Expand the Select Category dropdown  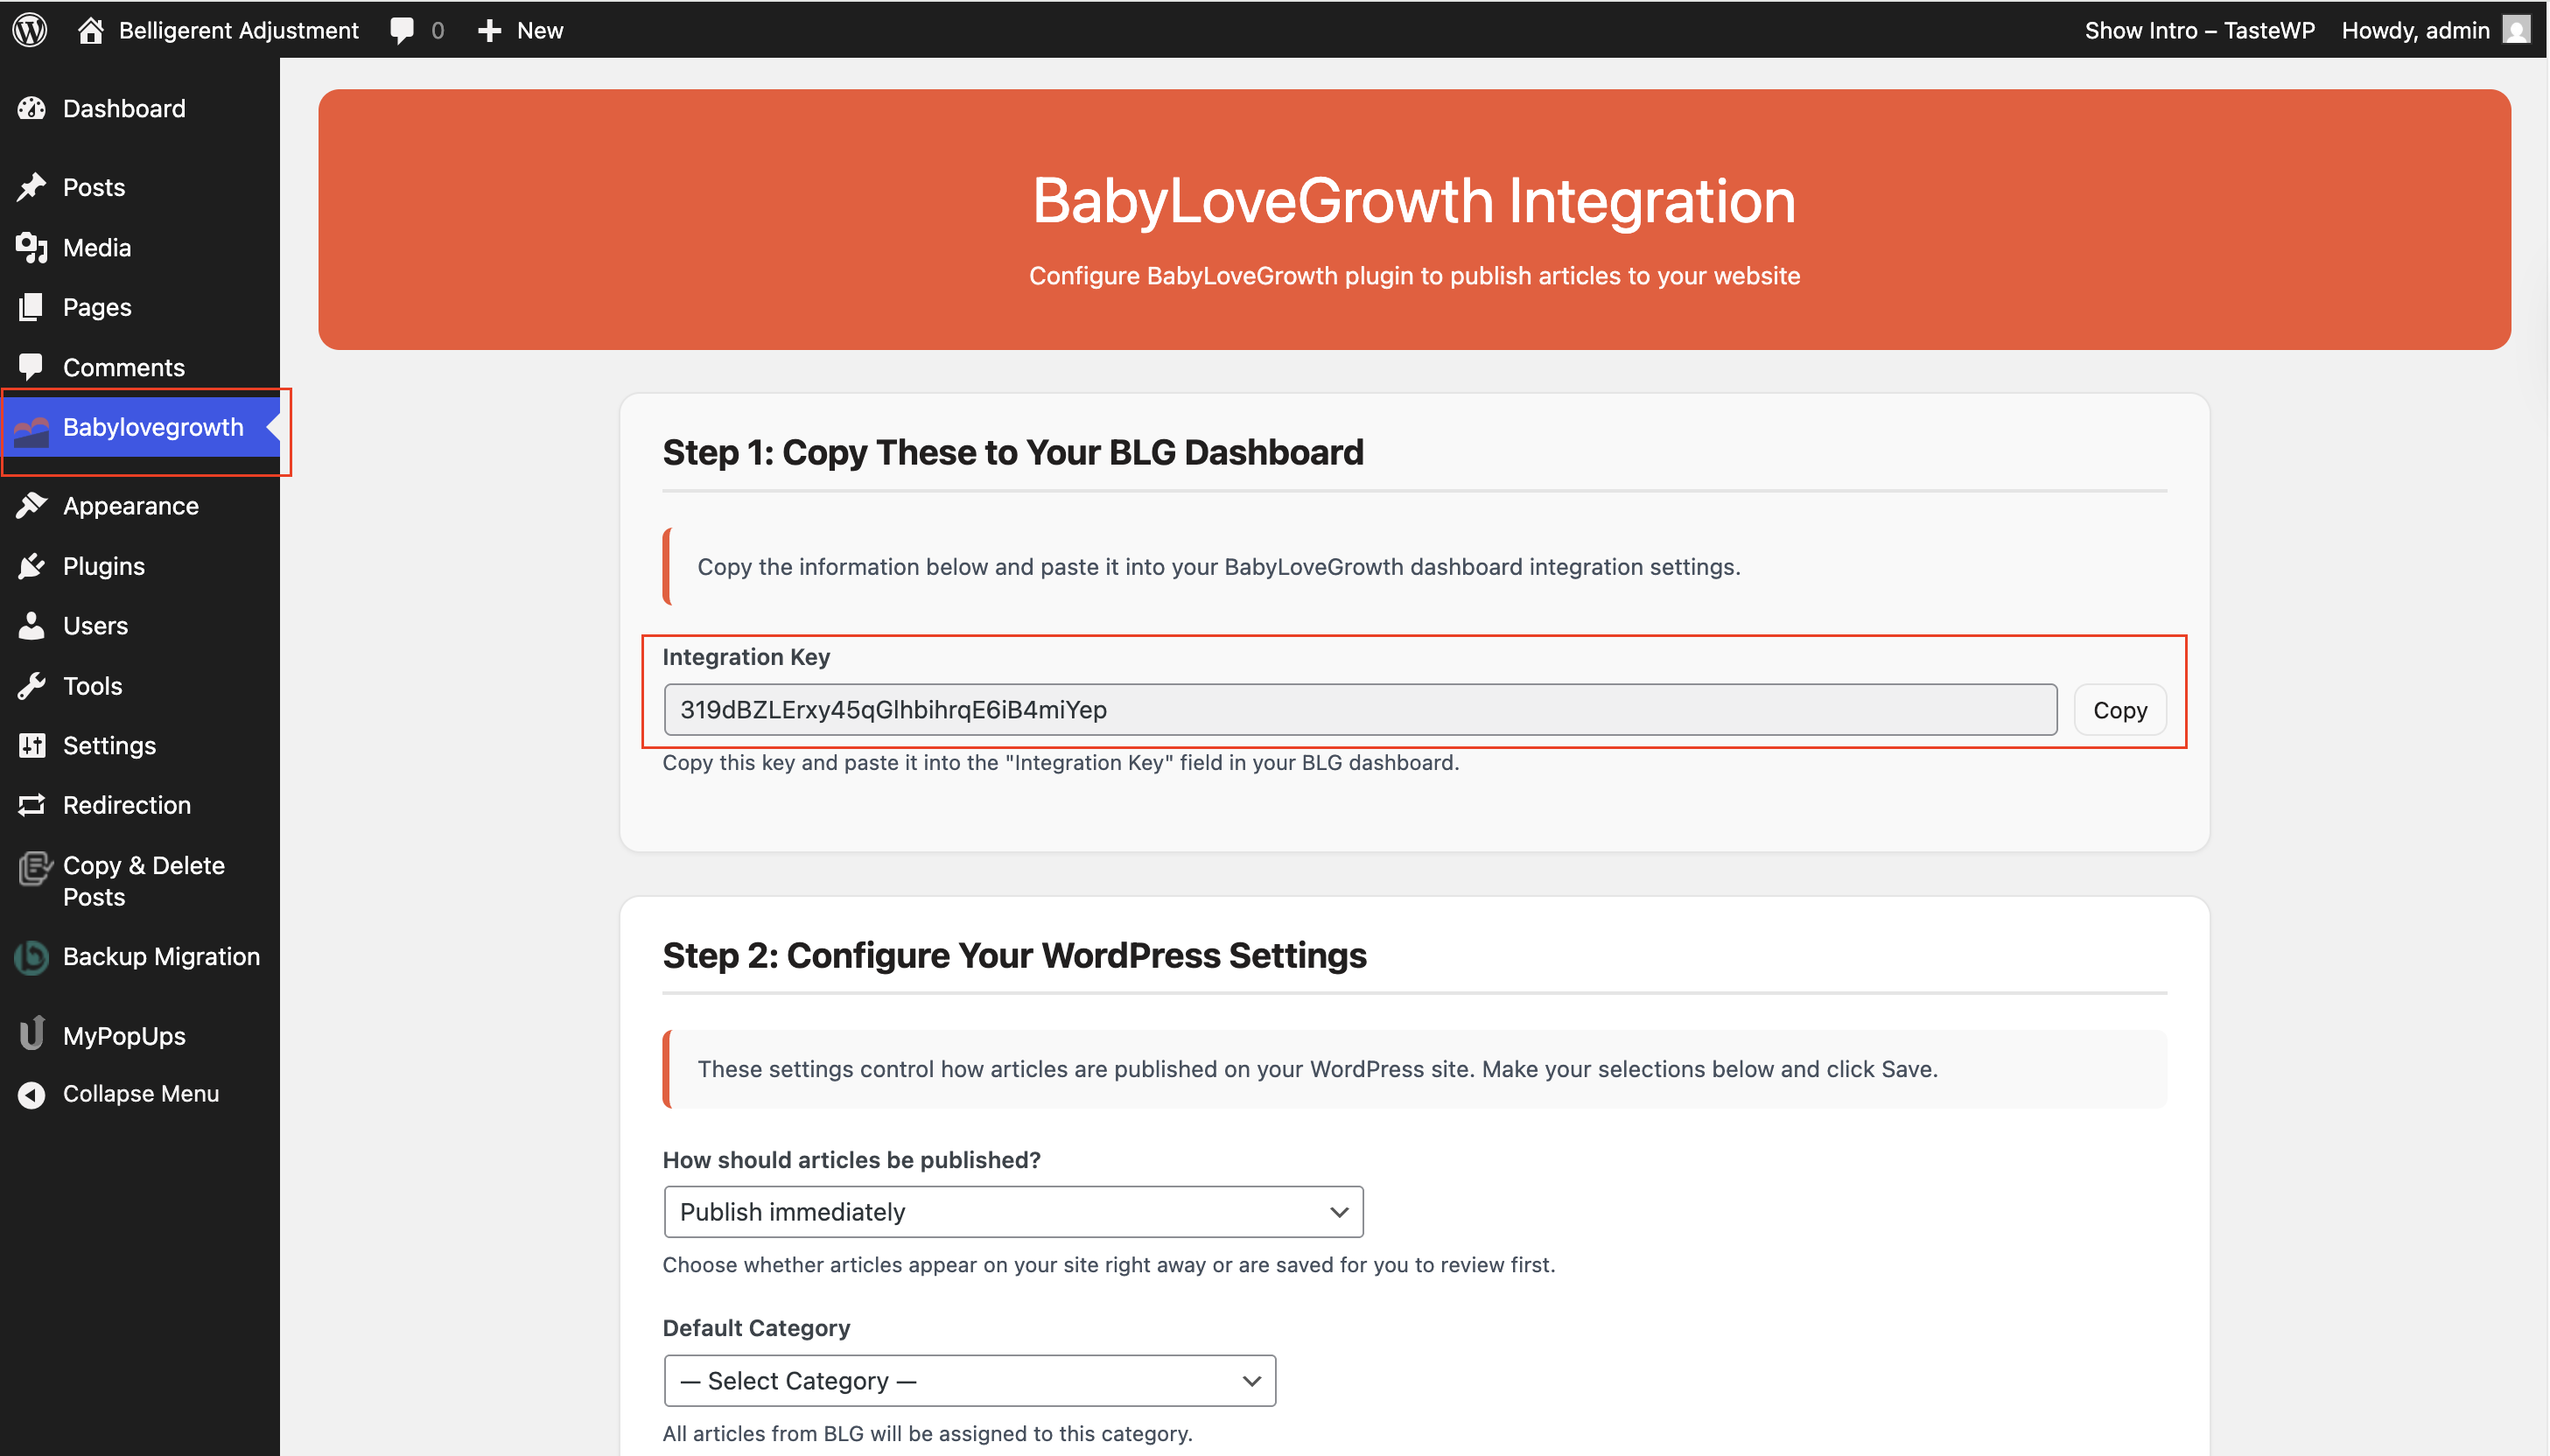coord(969,1381)
